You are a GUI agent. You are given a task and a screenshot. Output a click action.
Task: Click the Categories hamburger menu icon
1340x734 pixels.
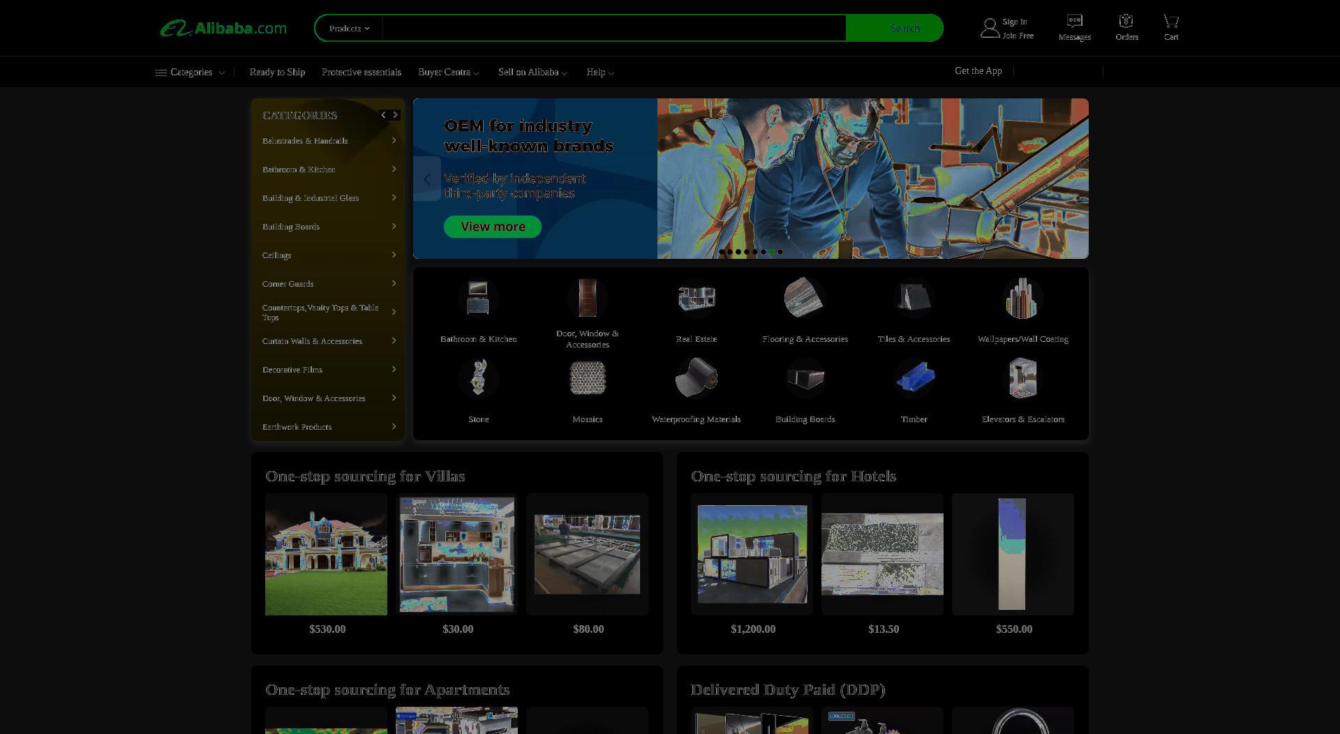(x=161, y=73)
